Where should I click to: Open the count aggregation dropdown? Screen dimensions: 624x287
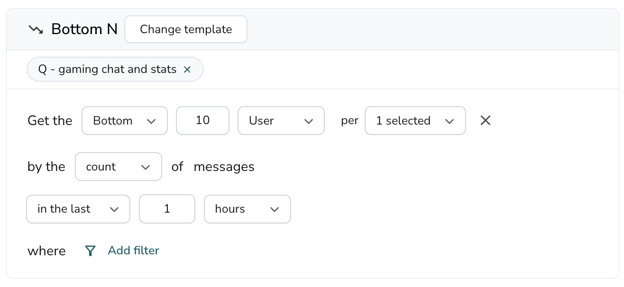(x=118, y=166)
